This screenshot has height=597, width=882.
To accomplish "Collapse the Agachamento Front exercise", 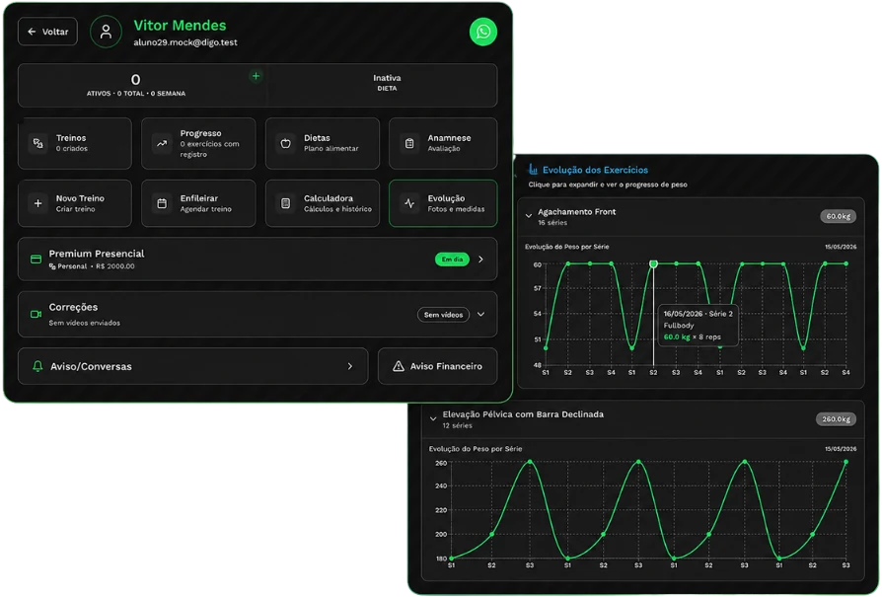I will pos(528,215).
